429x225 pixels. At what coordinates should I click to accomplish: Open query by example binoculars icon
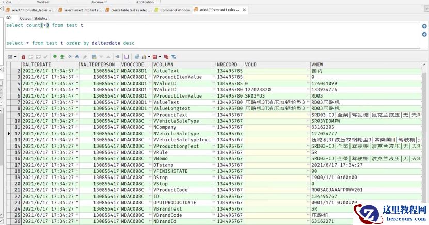tap(77, 57)
